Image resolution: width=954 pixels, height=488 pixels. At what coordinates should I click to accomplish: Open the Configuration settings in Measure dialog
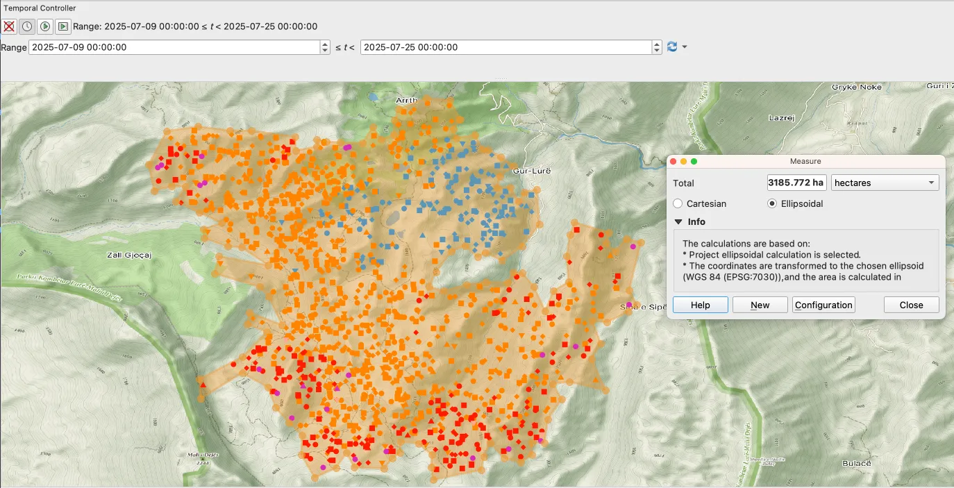point(823,304)
